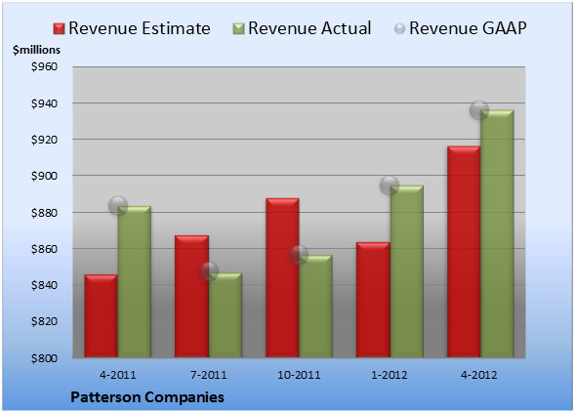Select the red estimate bar for 4-2011

(102, 316)
